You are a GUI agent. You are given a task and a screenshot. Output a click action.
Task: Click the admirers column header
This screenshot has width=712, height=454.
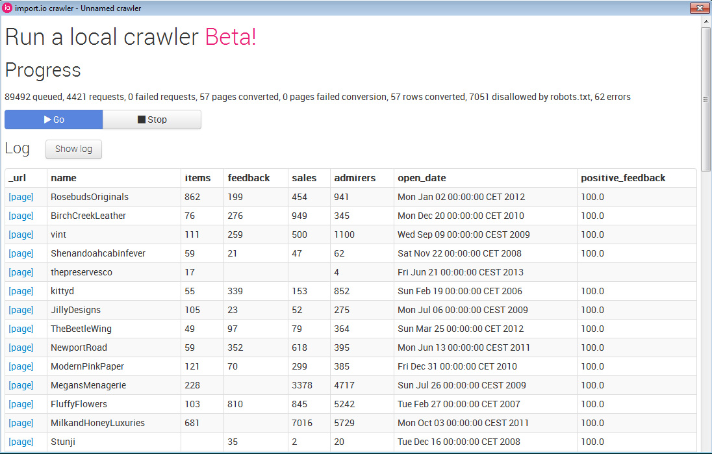(354, 178)
